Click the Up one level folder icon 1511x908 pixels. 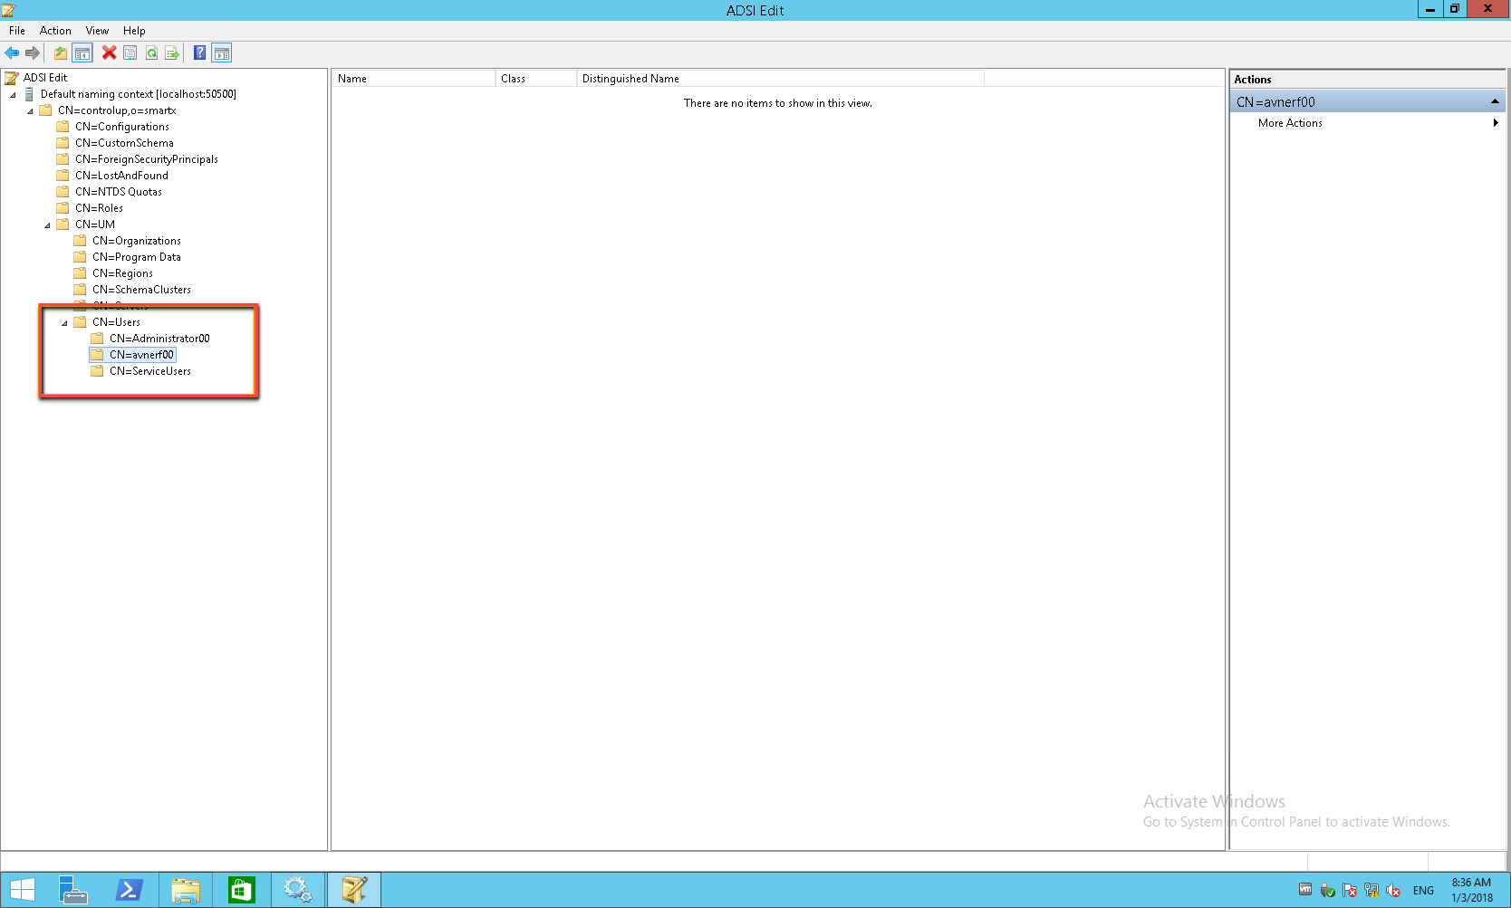tap(61, 53)
